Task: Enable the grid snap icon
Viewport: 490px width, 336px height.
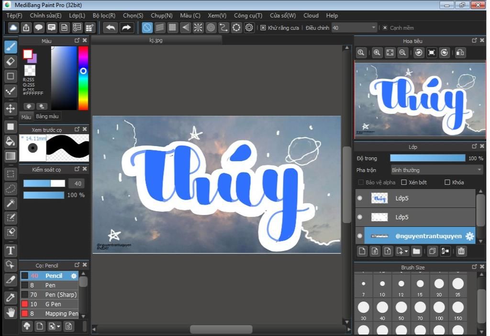Action: point(172,28)
